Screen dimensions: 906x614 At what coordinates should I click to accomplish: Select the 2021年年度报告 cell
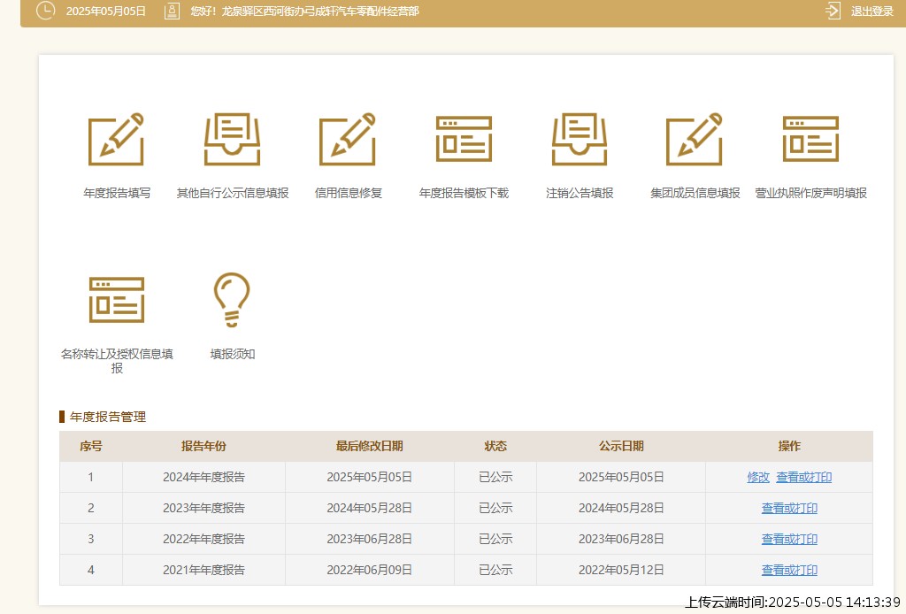tap(204, 570)
